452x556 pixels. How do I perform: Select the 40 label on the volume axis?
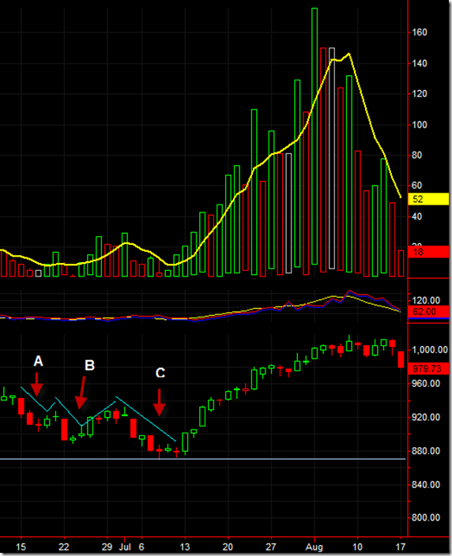tap(417, 216)
